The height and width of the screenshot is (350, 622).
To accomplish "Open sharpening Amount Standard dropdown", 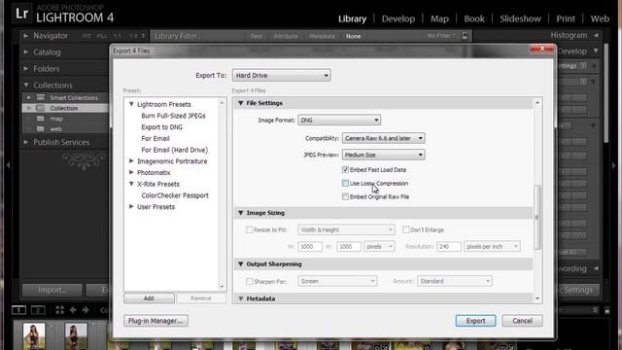I will 455,281.
